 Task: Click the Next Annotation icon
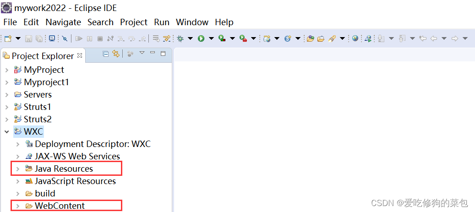tap(382, 38)
